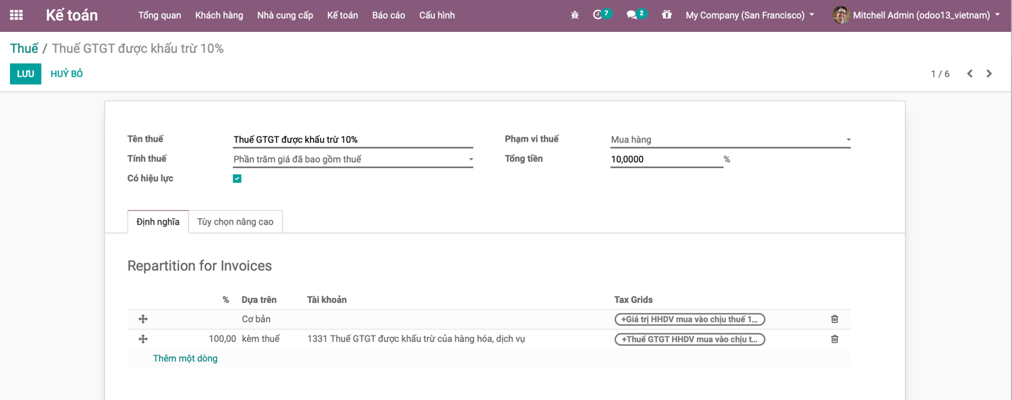Screen dimensions: 1012x400
Task: Expand the Phạm vi thuế dropdown
Action: [730, 139]
